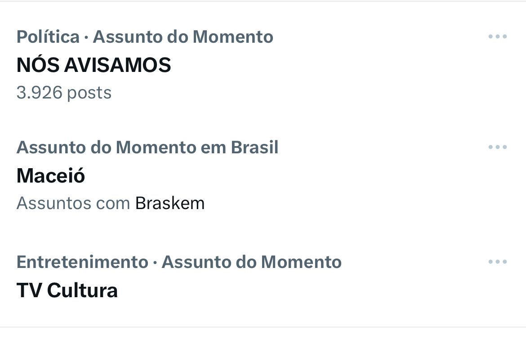Screen dimensions: 526x339
Task: Click the 3.926 post count number
Action: click(x=39, y=93)
